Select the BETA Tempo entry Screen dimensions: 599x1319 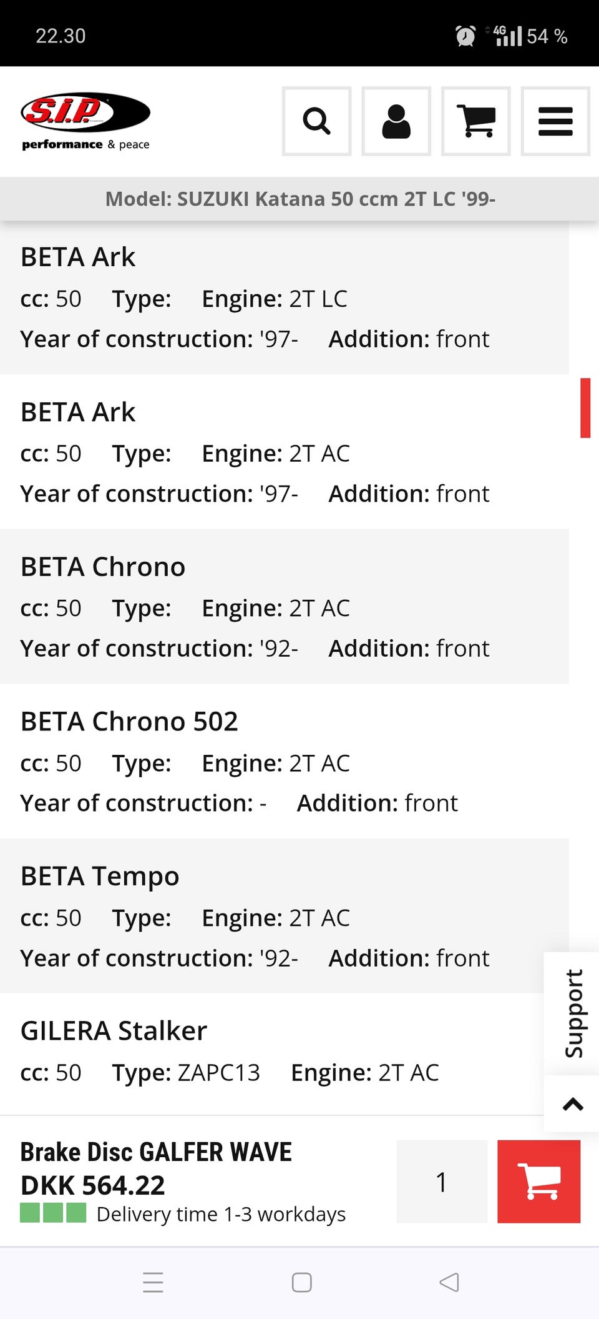284,915
